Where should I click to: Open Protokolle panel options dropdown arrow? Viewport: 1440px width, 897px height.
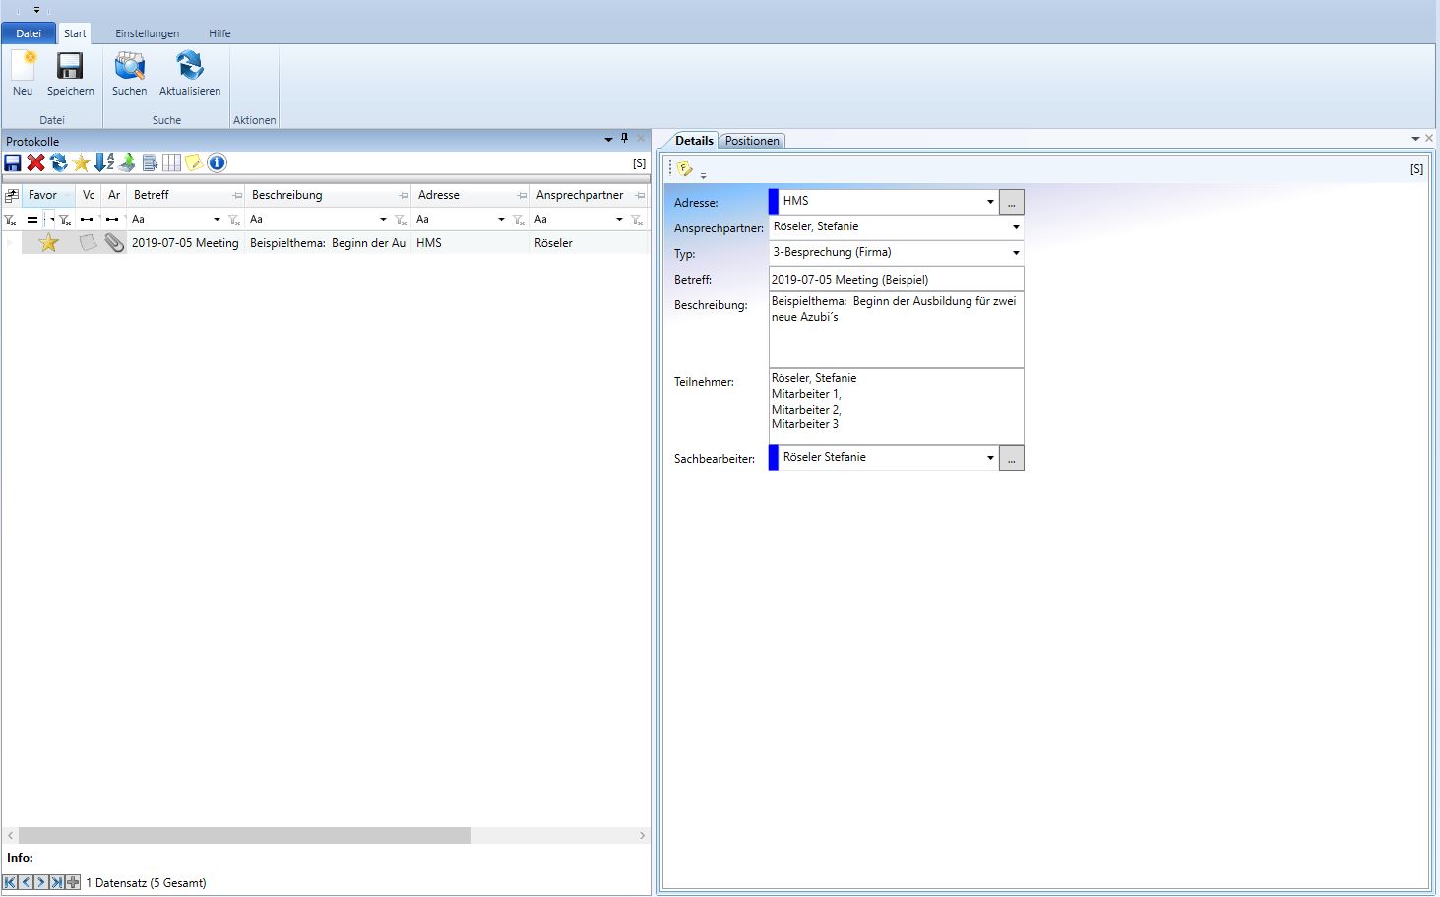tap(608, 140)
